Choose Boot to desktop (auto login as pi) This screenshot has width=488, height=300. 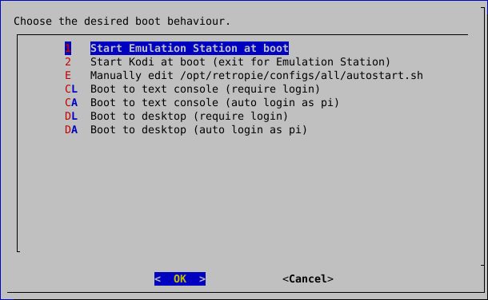[199, 130]
